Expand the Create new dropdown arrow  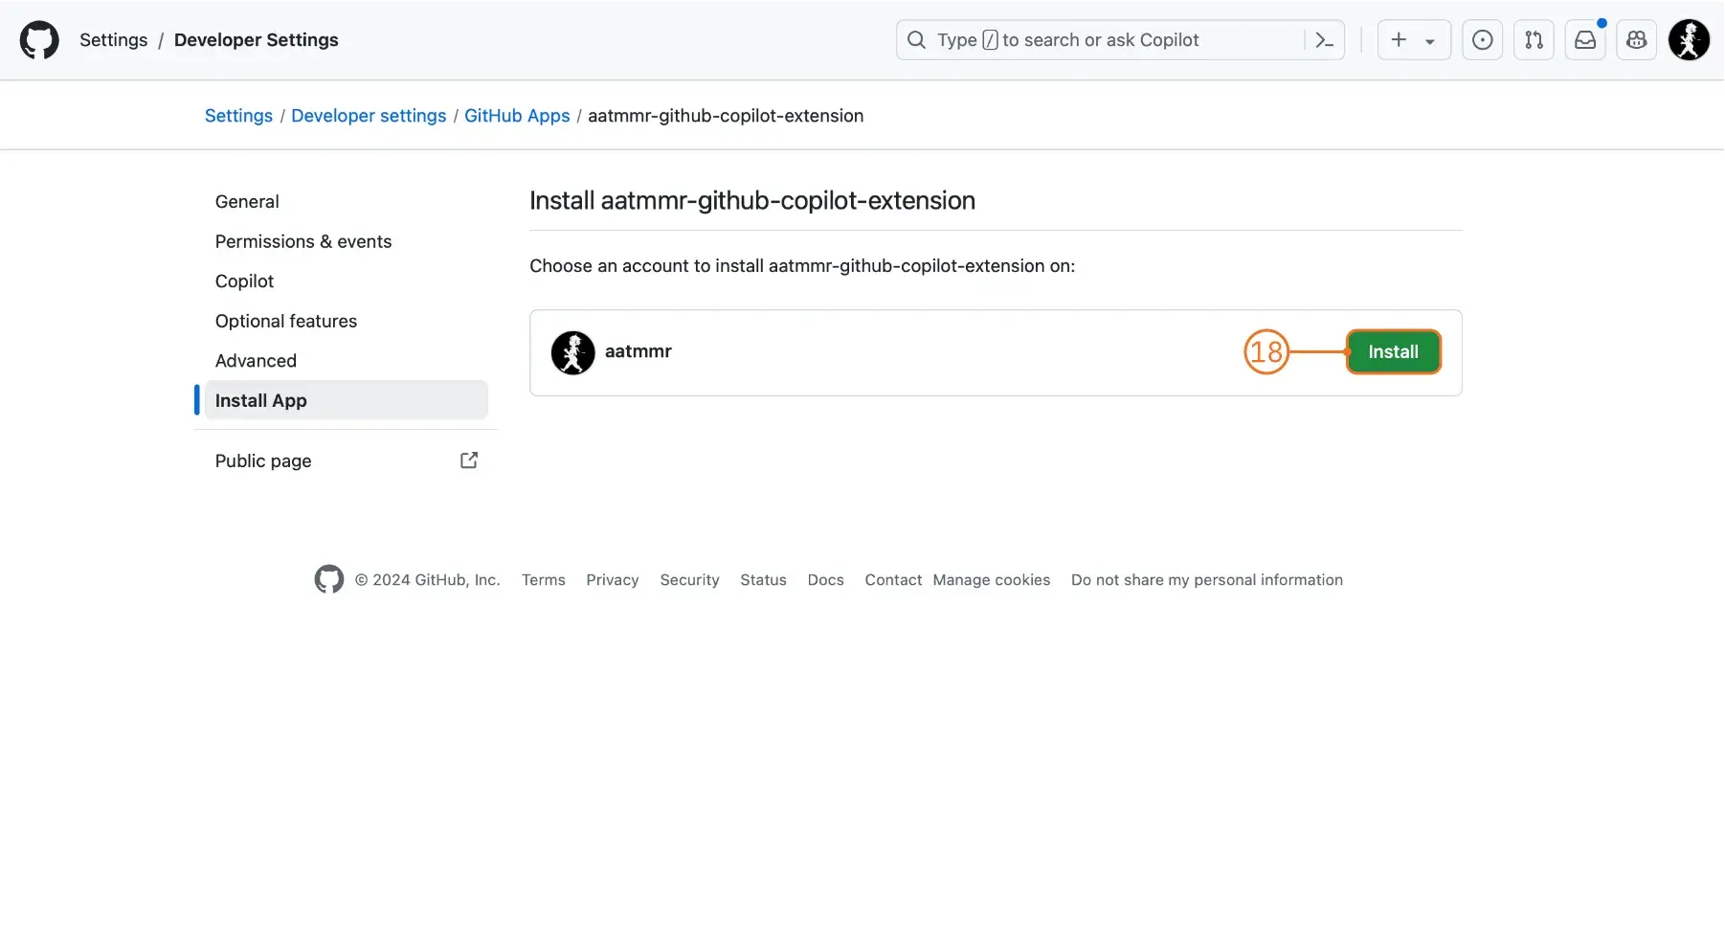[1430, 41]
